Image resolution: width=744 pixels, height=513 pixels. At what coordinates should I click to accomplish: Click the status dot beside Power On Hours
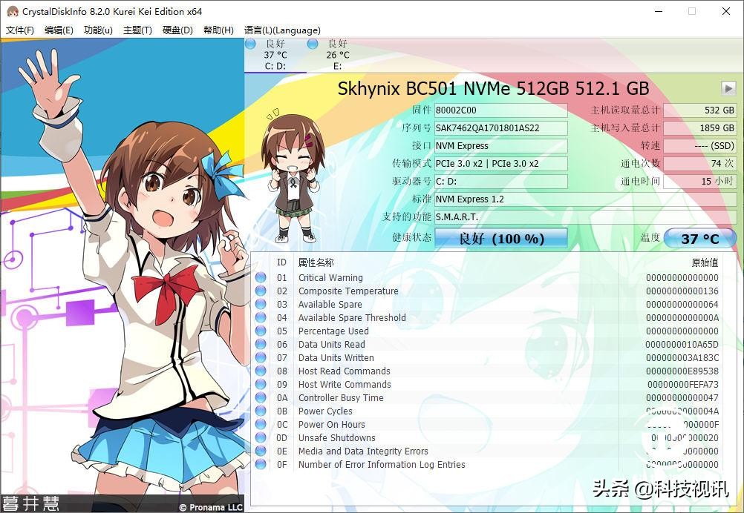coord(262,424)
